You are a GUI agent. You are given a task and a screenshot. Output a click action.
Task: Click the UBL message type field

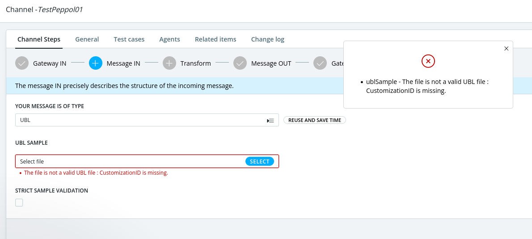139,120
